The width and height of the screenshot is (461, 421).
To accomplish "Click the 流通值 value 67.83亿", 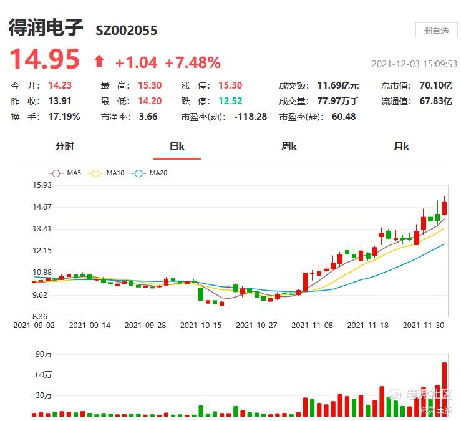I will [x=435, y=101].
